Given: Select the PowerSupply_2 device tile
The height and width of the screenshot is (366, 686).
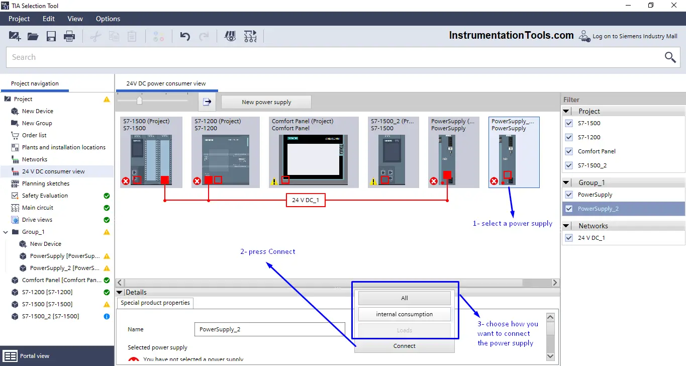Looking at the screenshot, I should [x=514, y=152].
